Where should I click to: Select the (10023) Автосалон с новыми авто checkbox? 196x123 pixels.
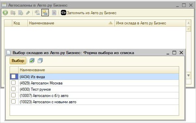click(x=13, y=102)
